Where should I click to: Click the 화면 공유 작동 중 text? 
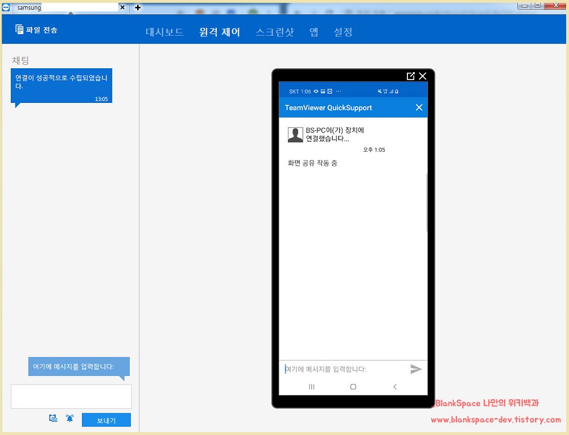(312, 163)
